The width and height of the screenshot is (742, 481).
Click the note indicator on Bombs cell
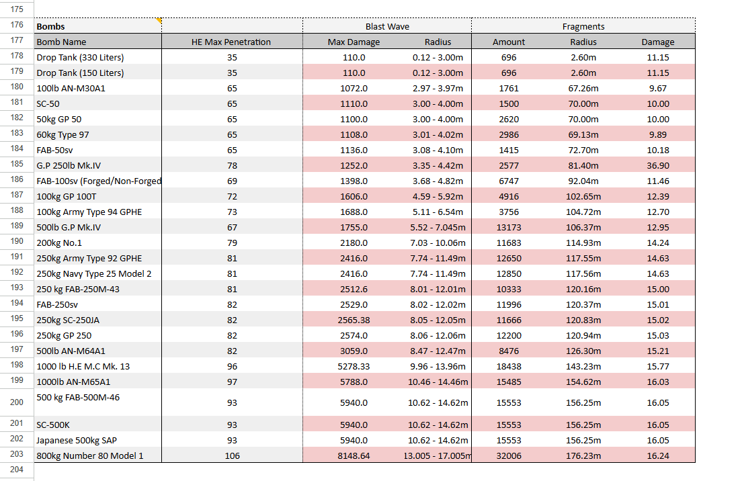159,21
